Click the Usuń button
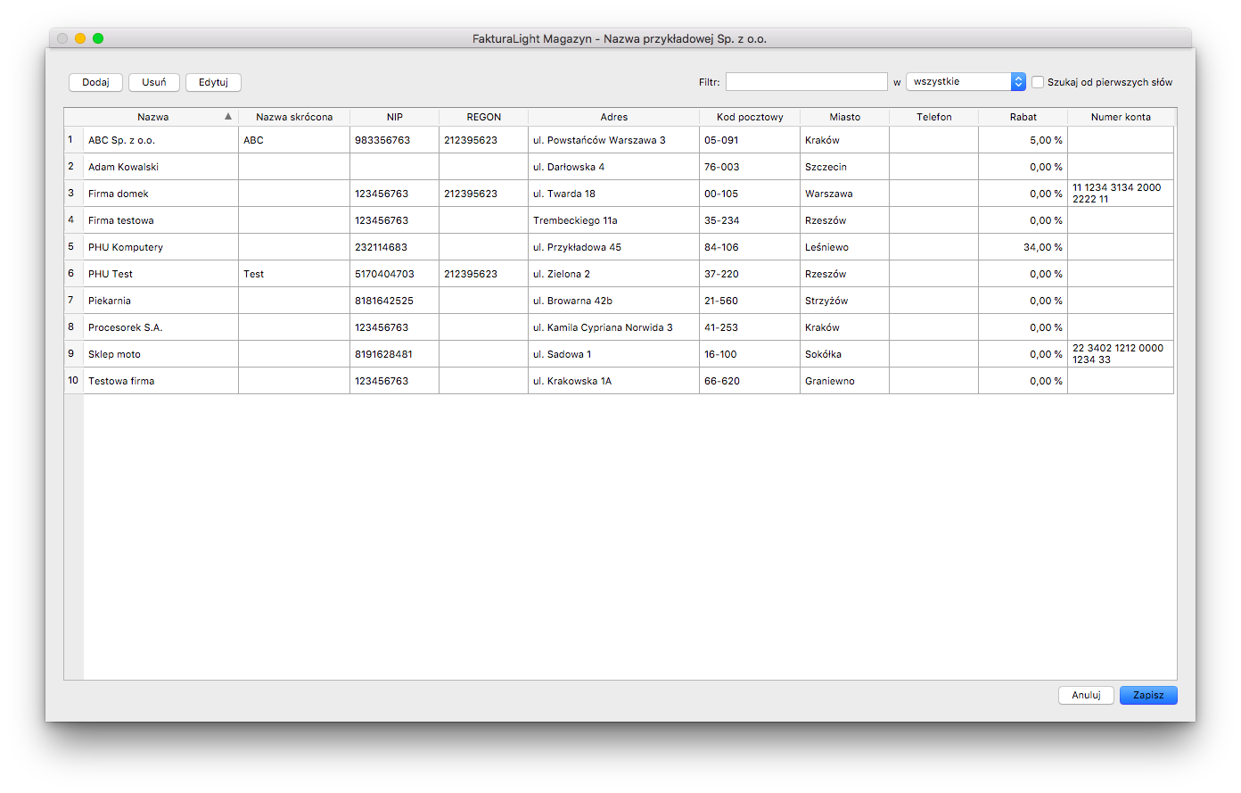This screenshot has width=1241, height=793. coord(154,82)
